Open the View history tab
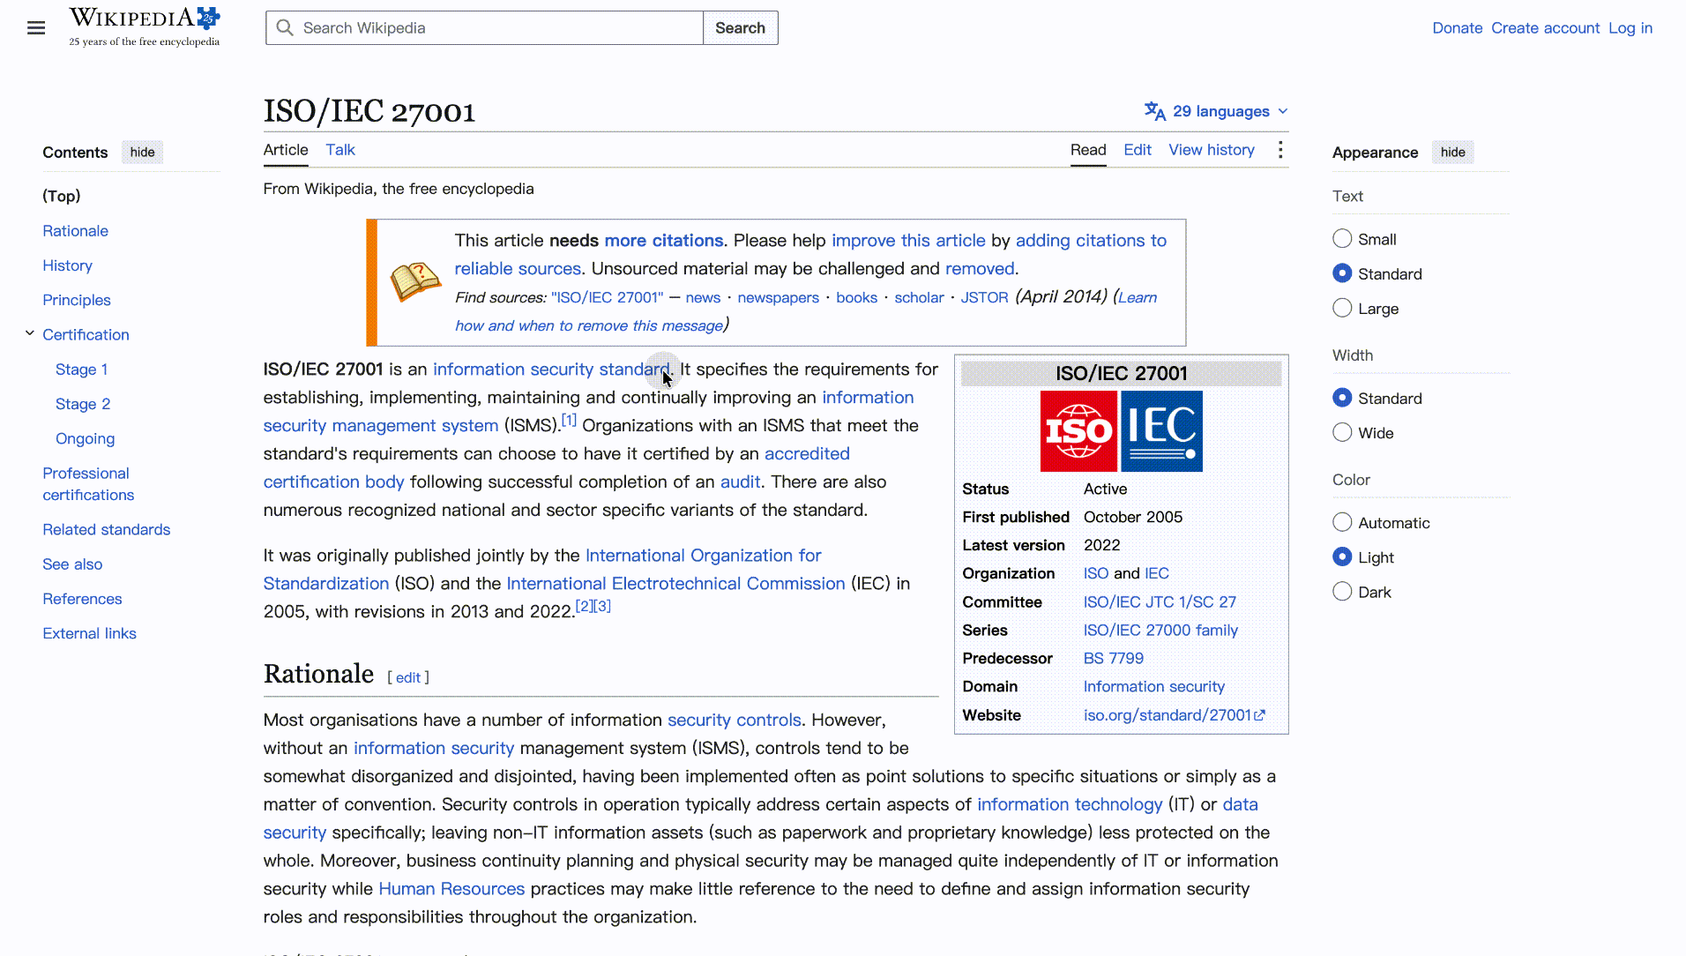The width and height of the screenshot is (1686, 956). pos(1212,150)
